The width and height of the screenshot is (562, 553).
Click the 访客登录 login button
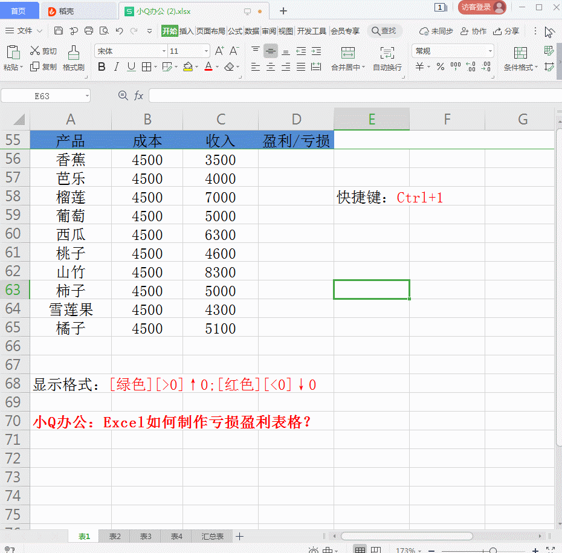(482, 7)
